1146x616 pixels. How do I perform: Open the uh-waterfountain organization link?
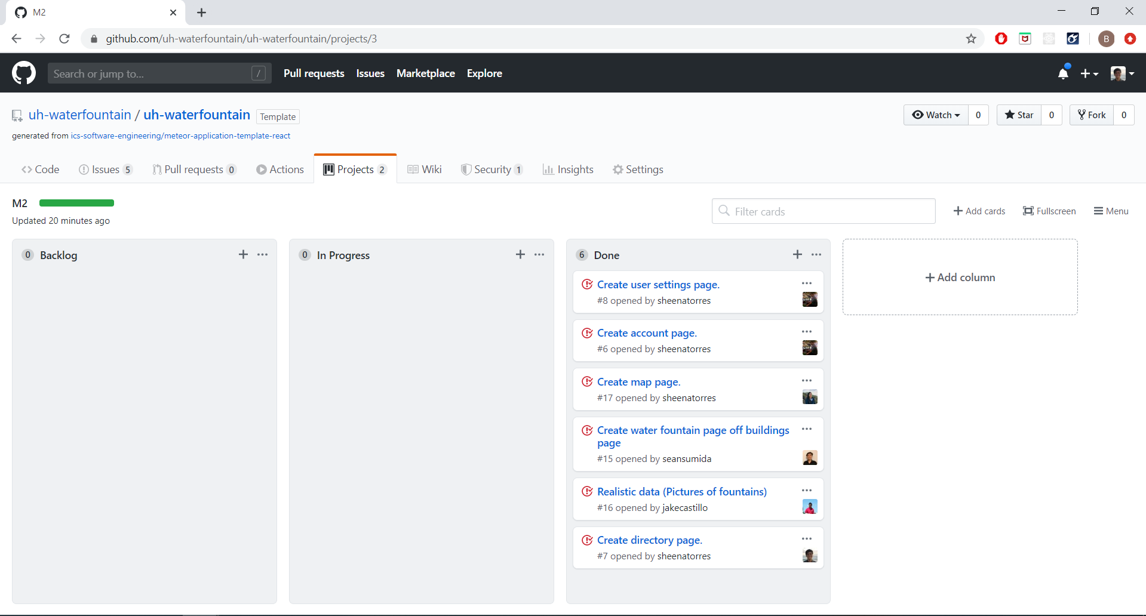80,115
